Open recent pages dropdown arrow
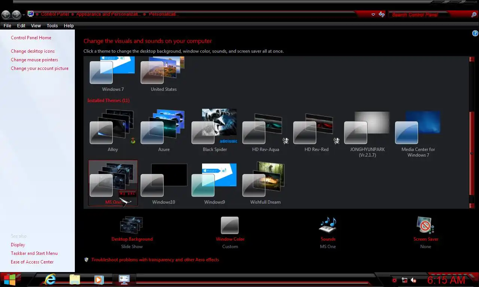479x287 pixels. 24,15
